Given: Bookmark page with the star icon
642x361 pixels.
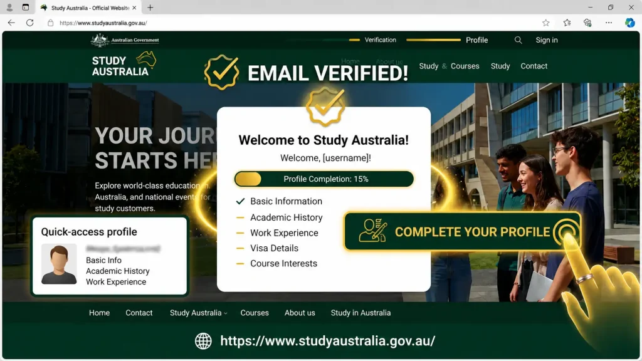Looking at the screenshot, I should tap(546, 23).
